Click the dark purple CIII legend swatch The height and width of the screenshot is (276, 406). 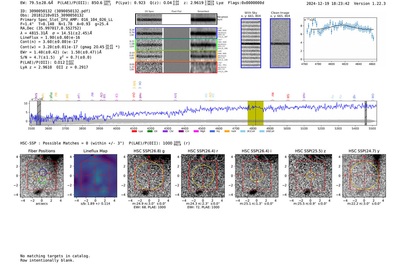coord(181,131)
